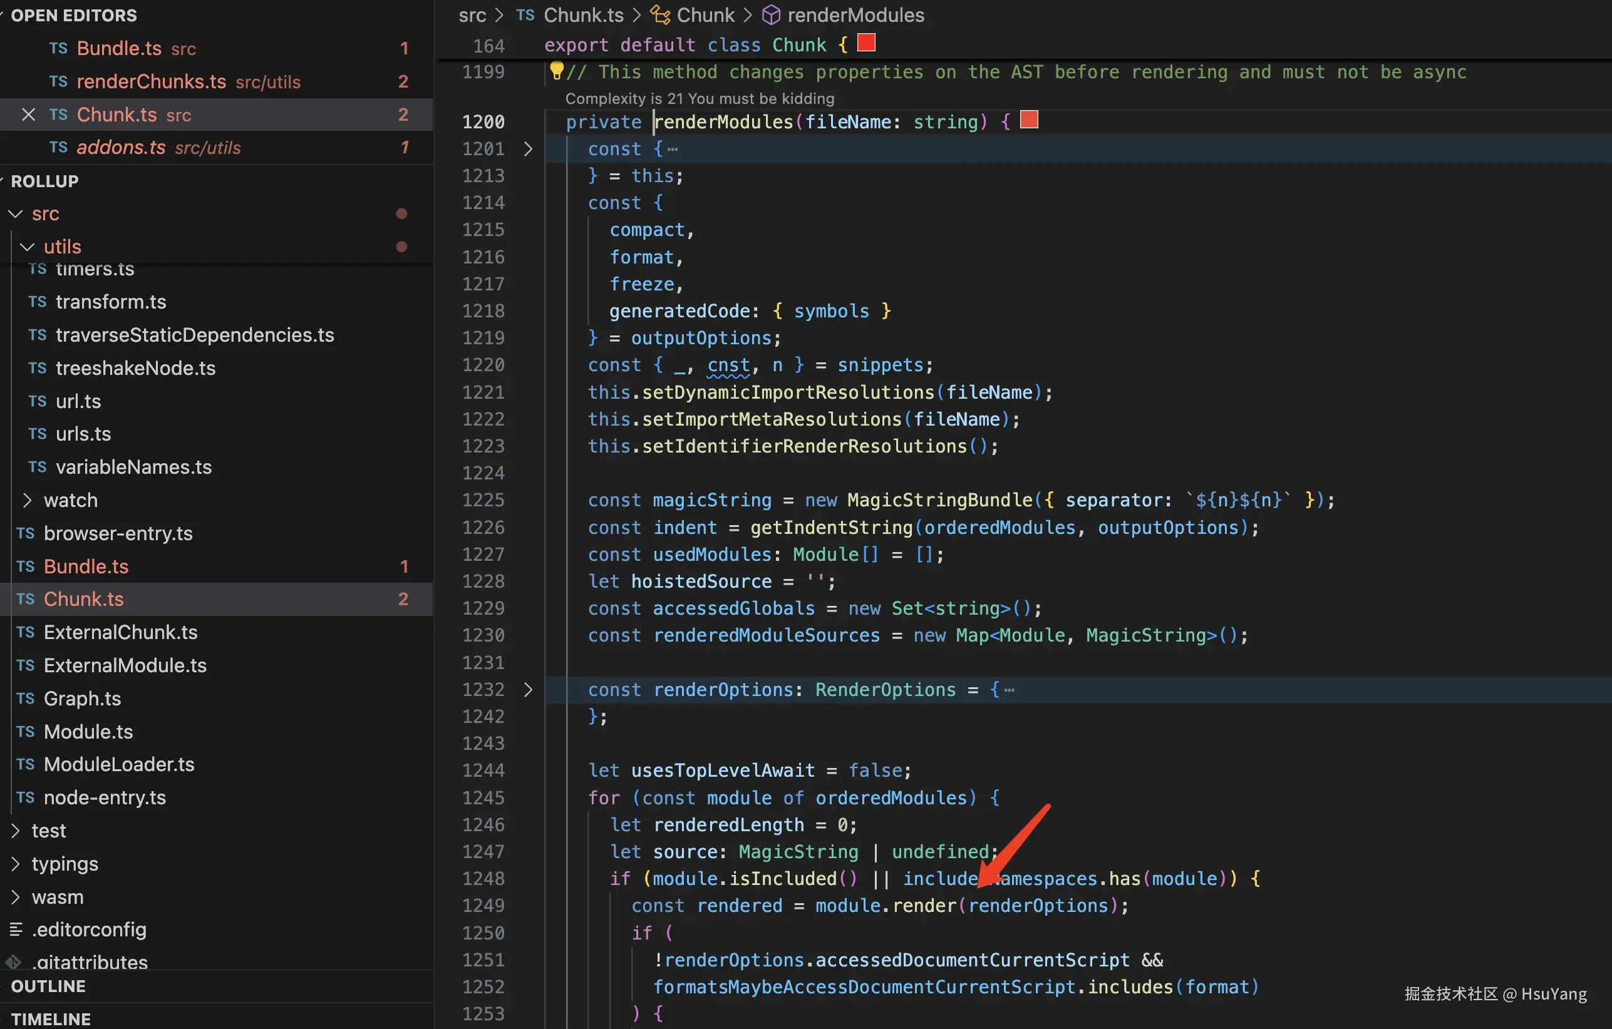Close the Chunk.ts open editor
The height and width of the screenshot is (1029, 1612).
(28, 115)
